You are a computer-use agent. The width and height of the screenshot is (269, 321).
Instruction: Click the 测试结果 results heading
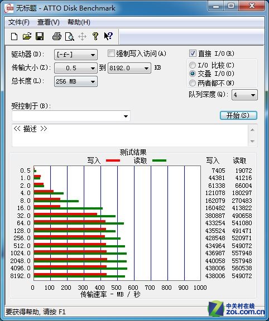[x=133, y=152]
